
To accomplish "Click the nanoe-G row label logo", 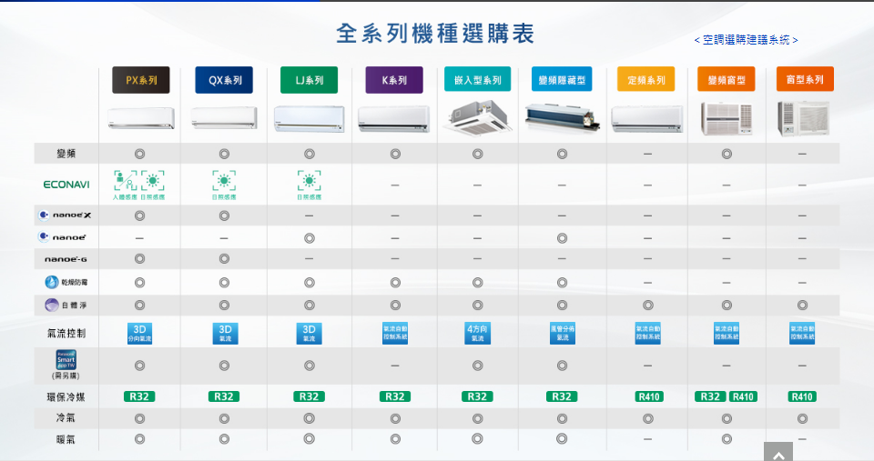I will click(x=66, y=259).
